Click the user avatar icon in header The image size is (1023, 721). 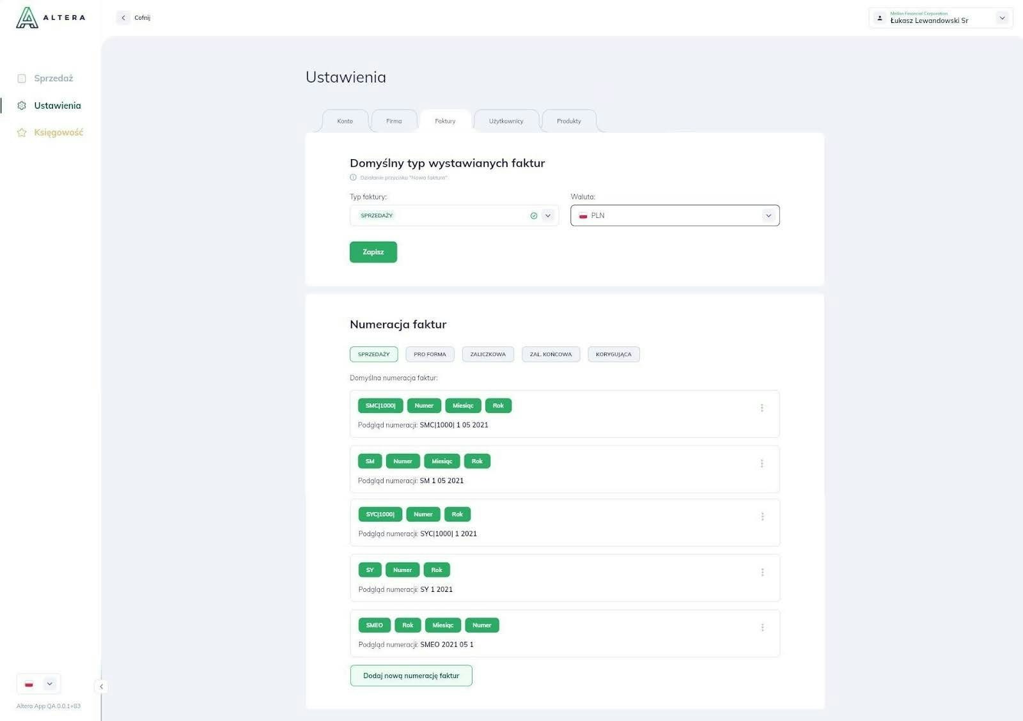(x=880, y=18)
